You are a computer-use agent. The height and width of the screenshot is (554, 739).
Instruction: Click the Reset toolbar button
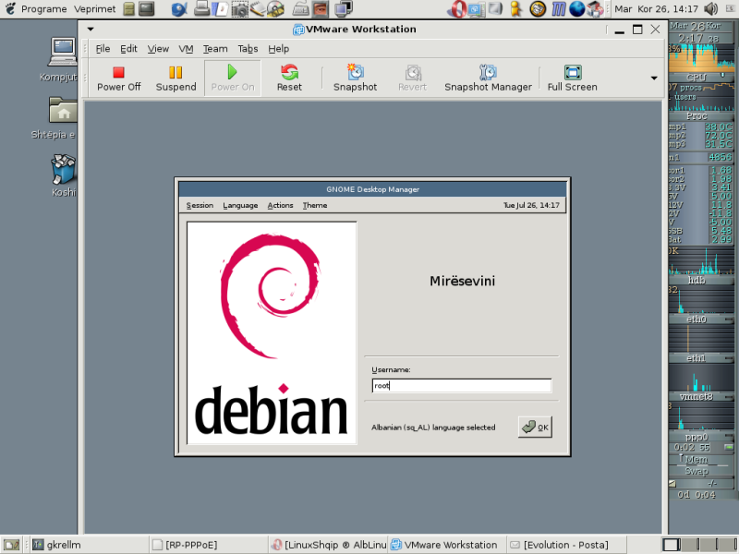(x=289, y=78)
